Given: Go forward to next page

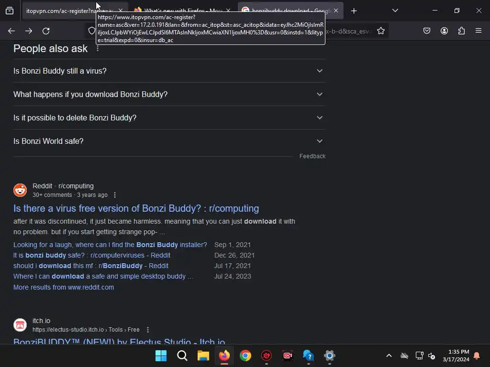Looking at the screenshot, I should pyautogui.click(x=29, y=31).
